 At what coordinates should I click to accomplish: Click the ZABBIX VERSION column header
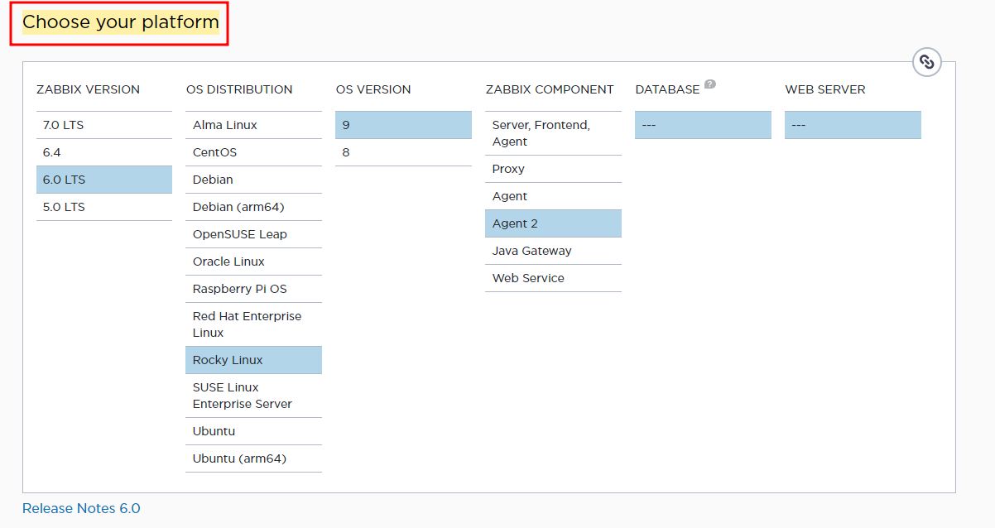click(x=88, y=89)
